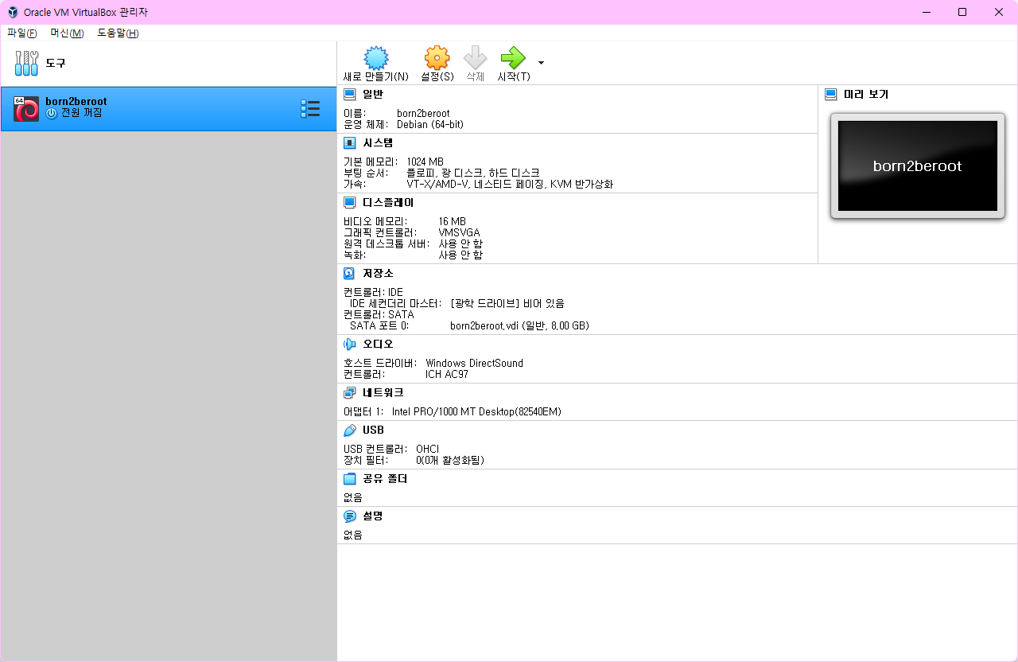Screen dimensions: 1018x662
Task: Click the VMSVGA graphics controller value
Action: pos(459,232)
